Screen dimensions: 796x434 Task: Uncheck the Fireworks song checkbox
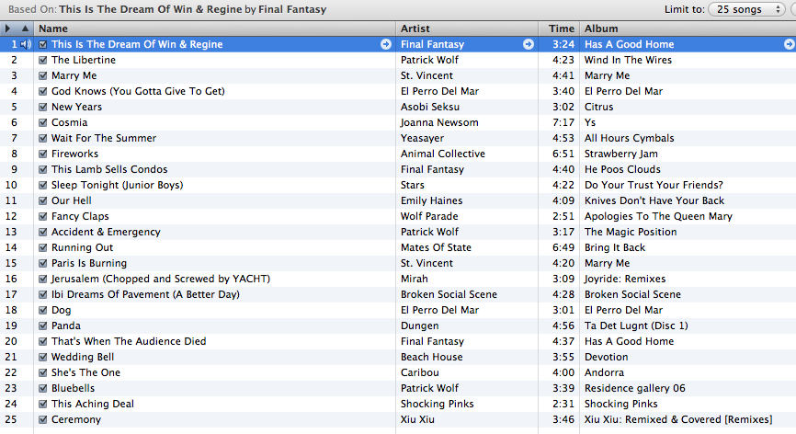pyautogui.click(x=42, y=154)
